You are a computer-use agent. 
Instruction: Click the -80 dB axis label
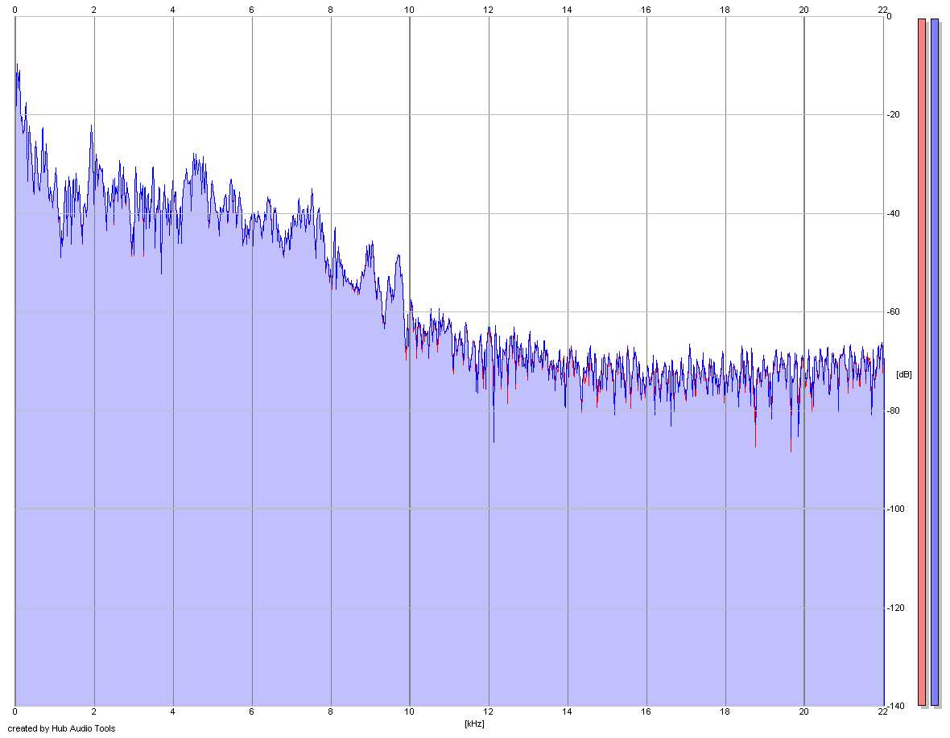pyautogui.click(x=893, y=410)
